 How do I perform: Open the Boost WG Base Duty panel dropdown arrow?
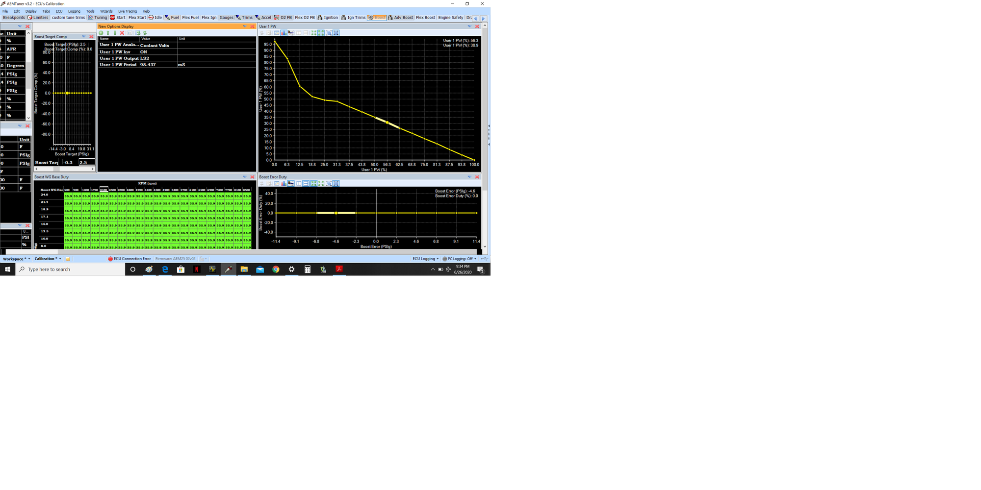pyautogui.click(x=244, y=177)
